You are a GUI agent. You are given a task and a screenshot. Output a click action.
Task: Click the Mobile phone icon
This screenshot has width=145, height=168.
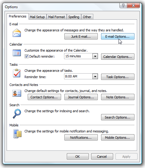tap(17, 134)
